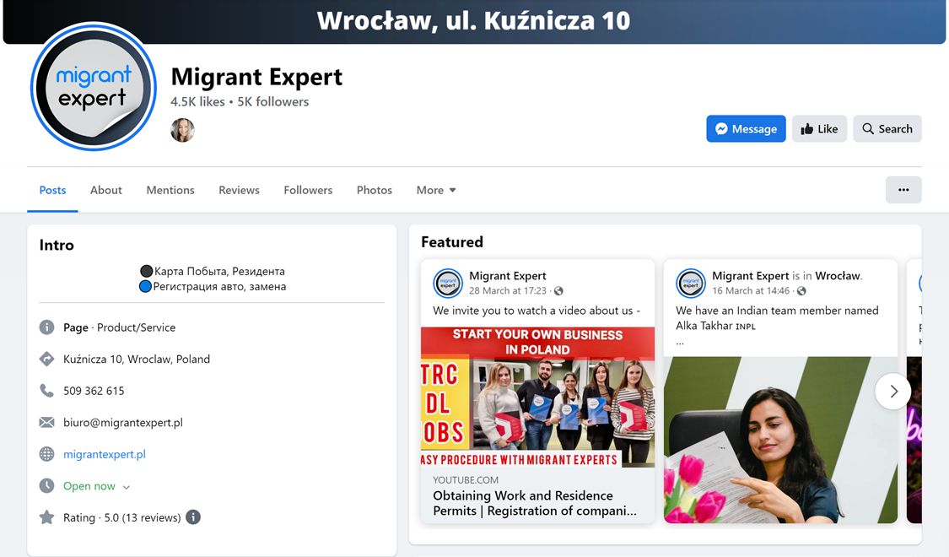
Task: Open Migrant Expert avatar on 28 March post
Action: click(x=448, y=284)
